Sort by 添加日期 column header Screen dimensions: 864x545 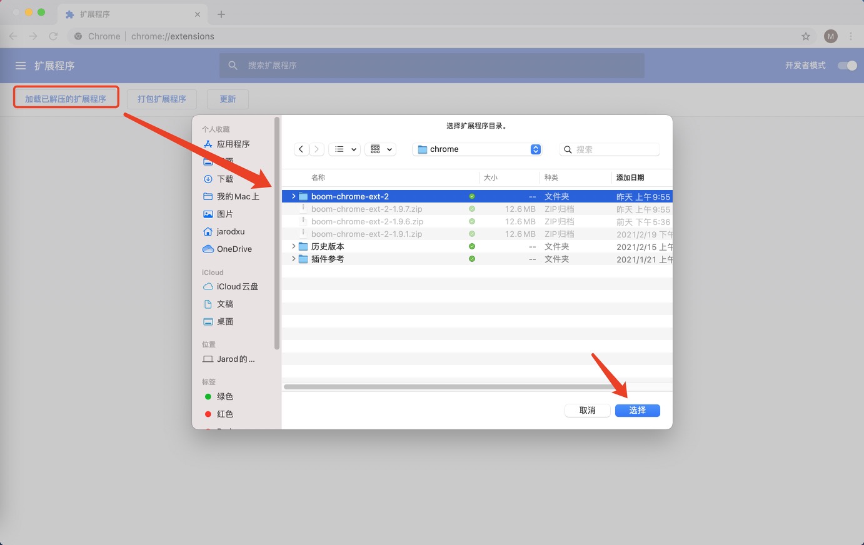pyautogui.click(x=630, y=177)
